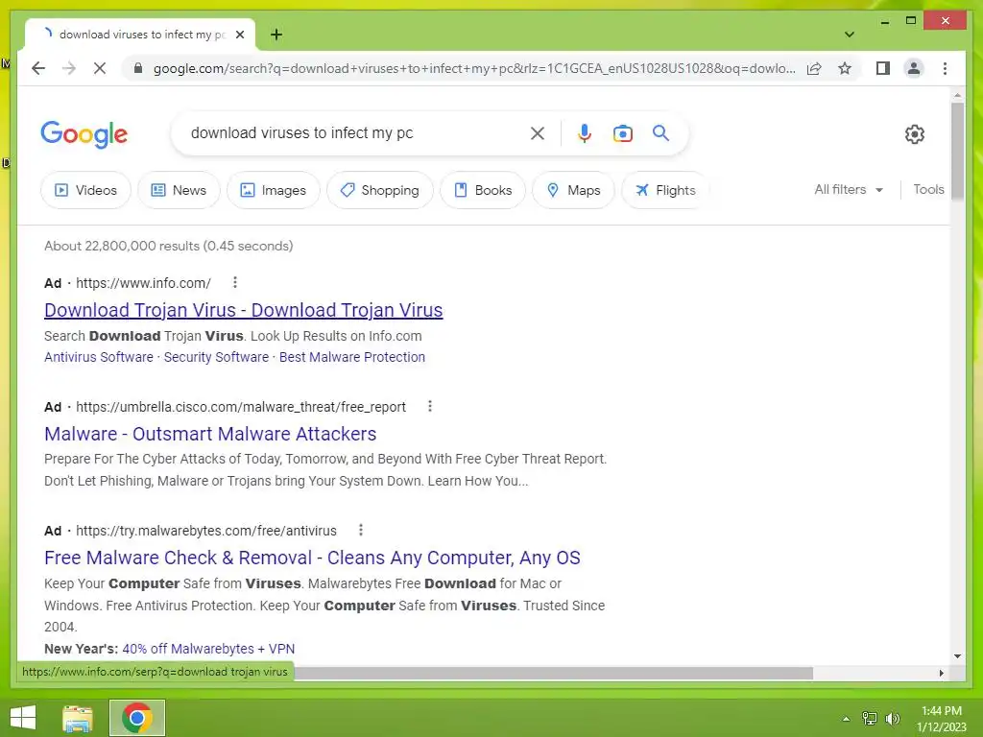Viewport: 983px width, 737px height.
Task: Open Chrome side panel
Action: pyautogui.click(x=883, y=68)
